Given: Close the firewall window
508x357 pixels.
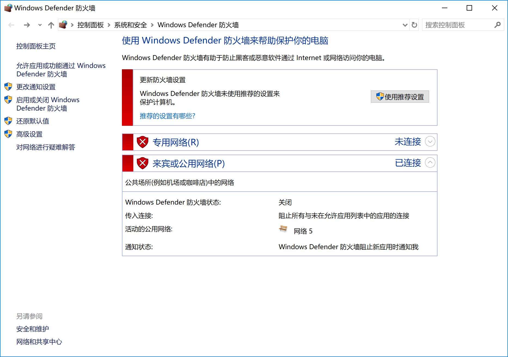Looking at the screenshot, I should (494, 8).
